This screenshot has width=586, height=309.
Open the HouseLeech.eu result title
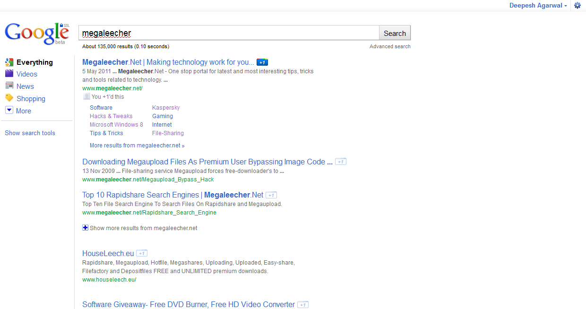click(x=108, y=253)
